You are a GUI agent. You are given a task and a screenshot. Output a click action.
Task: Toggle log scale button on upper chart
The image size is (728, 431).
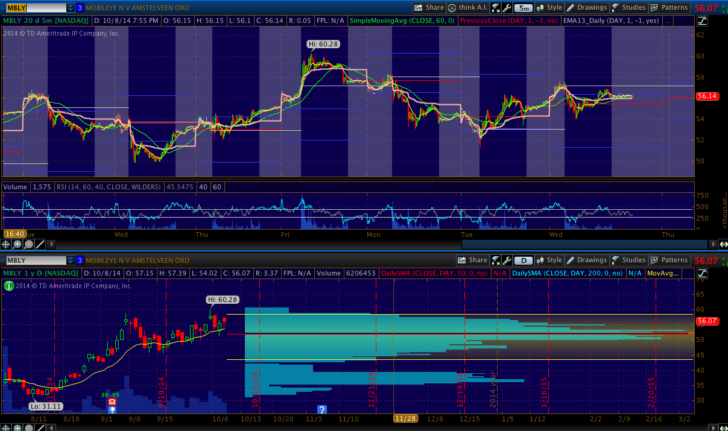(702, 21)
